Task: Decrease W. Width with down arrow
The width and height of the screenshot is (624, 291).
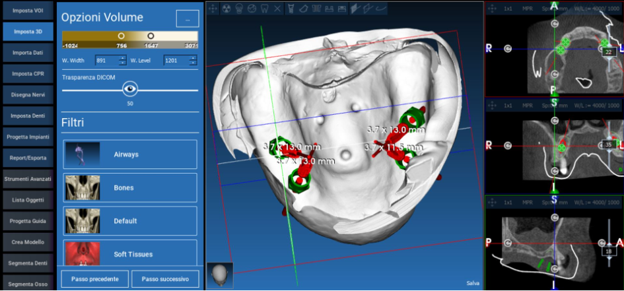Action: pos(123,63)
